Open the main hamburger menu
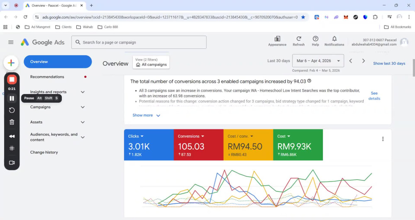Viewport: 415px width, 220px height. [11, 42]
